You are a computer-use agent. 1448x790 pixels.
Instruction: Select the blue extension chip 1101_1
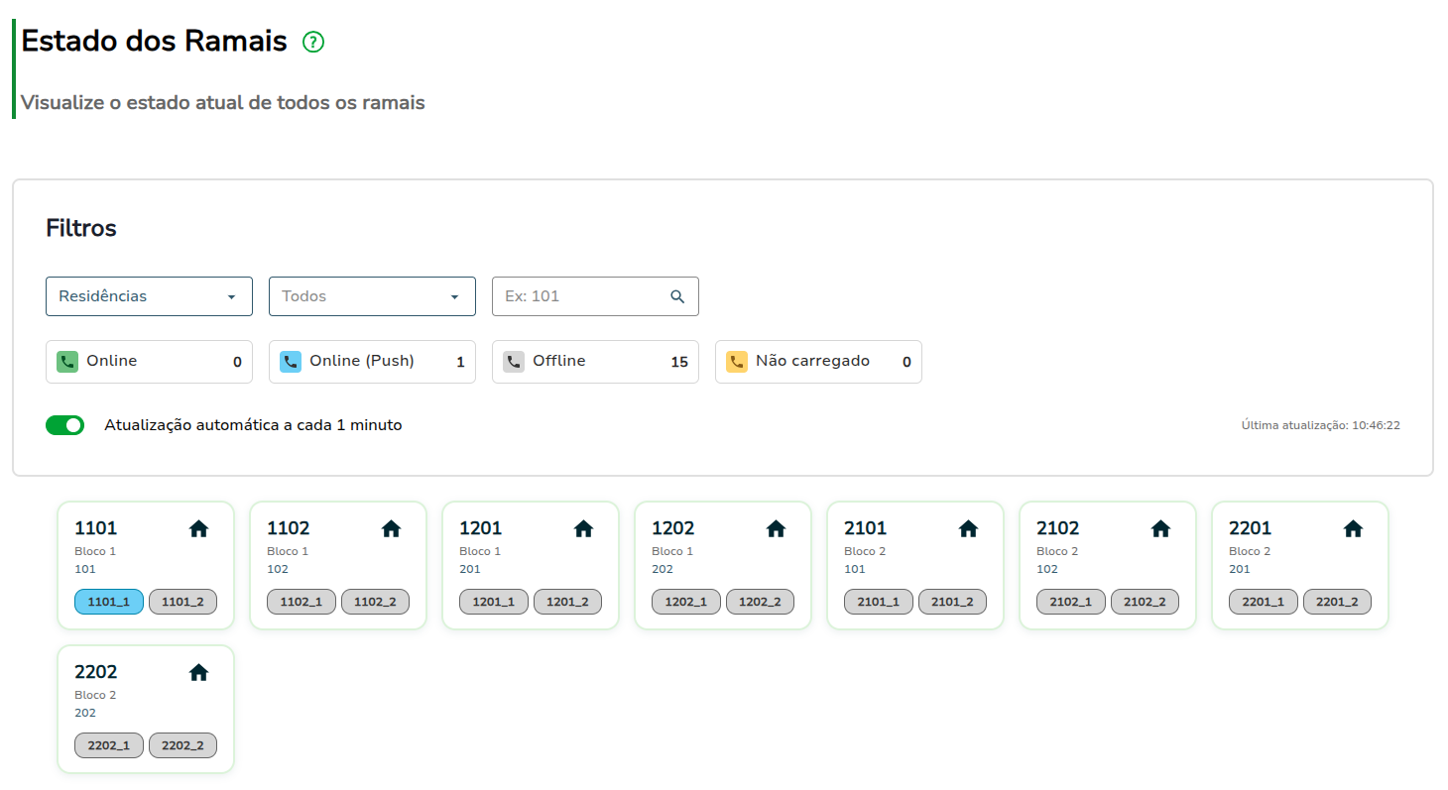click(109, 602)
